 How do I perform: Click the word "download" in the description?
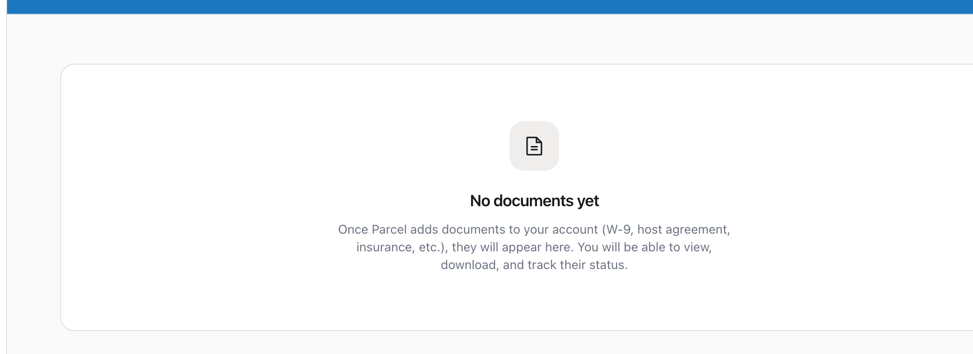468,265
